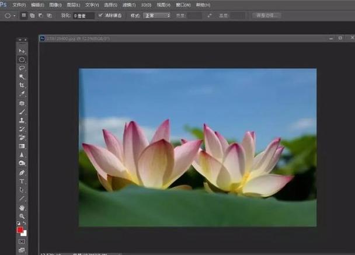This screenshot has width=355, height=255.
Task: Select the Brush tool
Action: (22, 111)
